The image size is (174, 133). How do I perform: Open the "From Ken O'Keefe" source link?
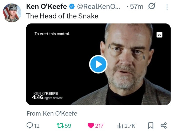(52, 113)
